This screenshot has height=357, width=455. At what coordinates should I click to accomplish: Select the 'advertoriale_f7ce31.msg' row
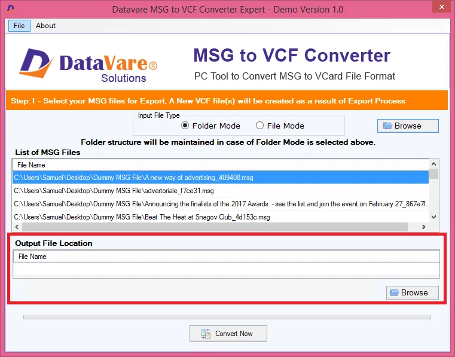(221, 191)
